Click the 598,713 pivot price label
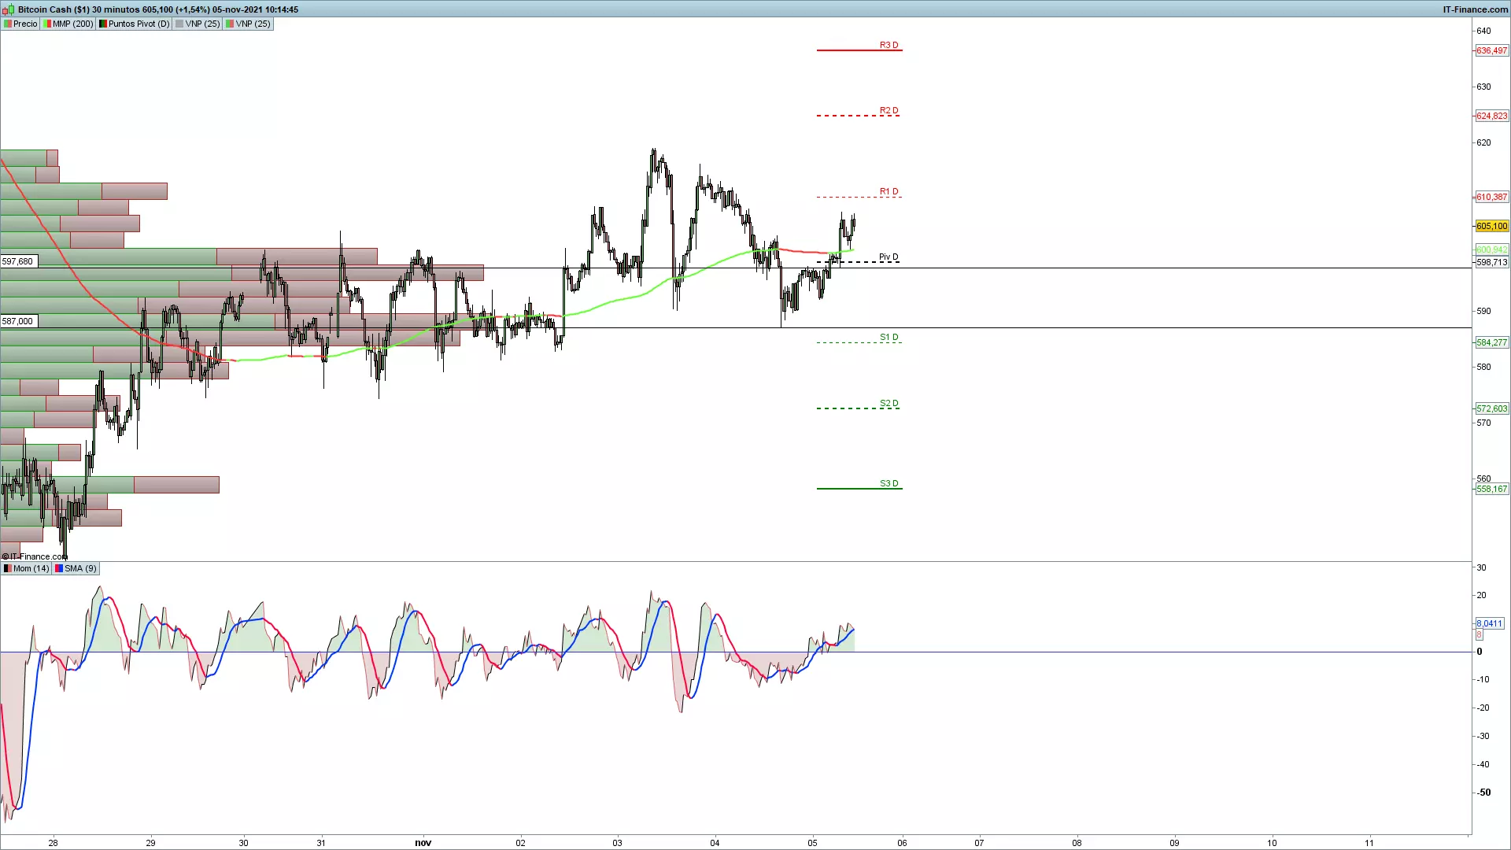This screenshot has width=1511, height=850. pyautogui.click(x=1491, y=262)
